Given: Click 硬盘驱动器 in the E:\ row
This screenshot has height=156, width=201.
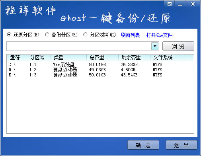Looking at the screenshot, I should pyautogui.click(x=65, y=75).
